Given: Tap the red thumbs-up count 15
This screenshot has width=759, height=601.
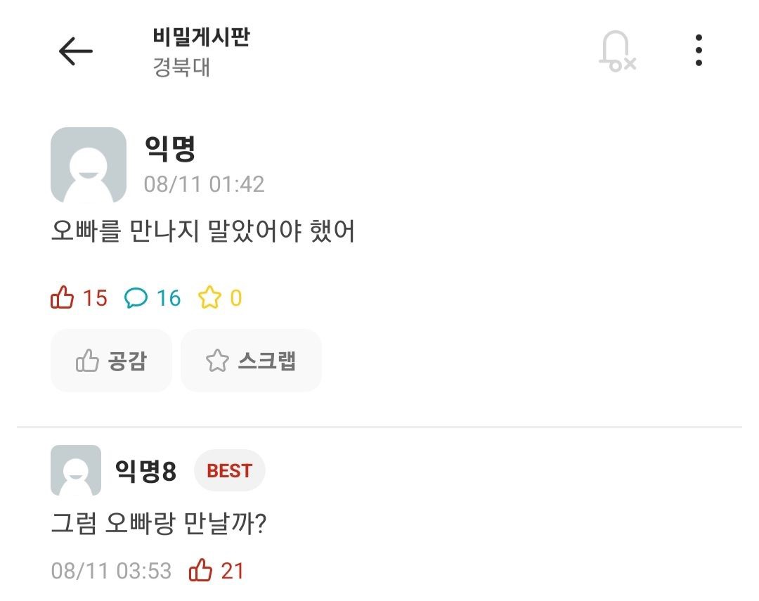Looking at the screenshot, I should [79, 298].
